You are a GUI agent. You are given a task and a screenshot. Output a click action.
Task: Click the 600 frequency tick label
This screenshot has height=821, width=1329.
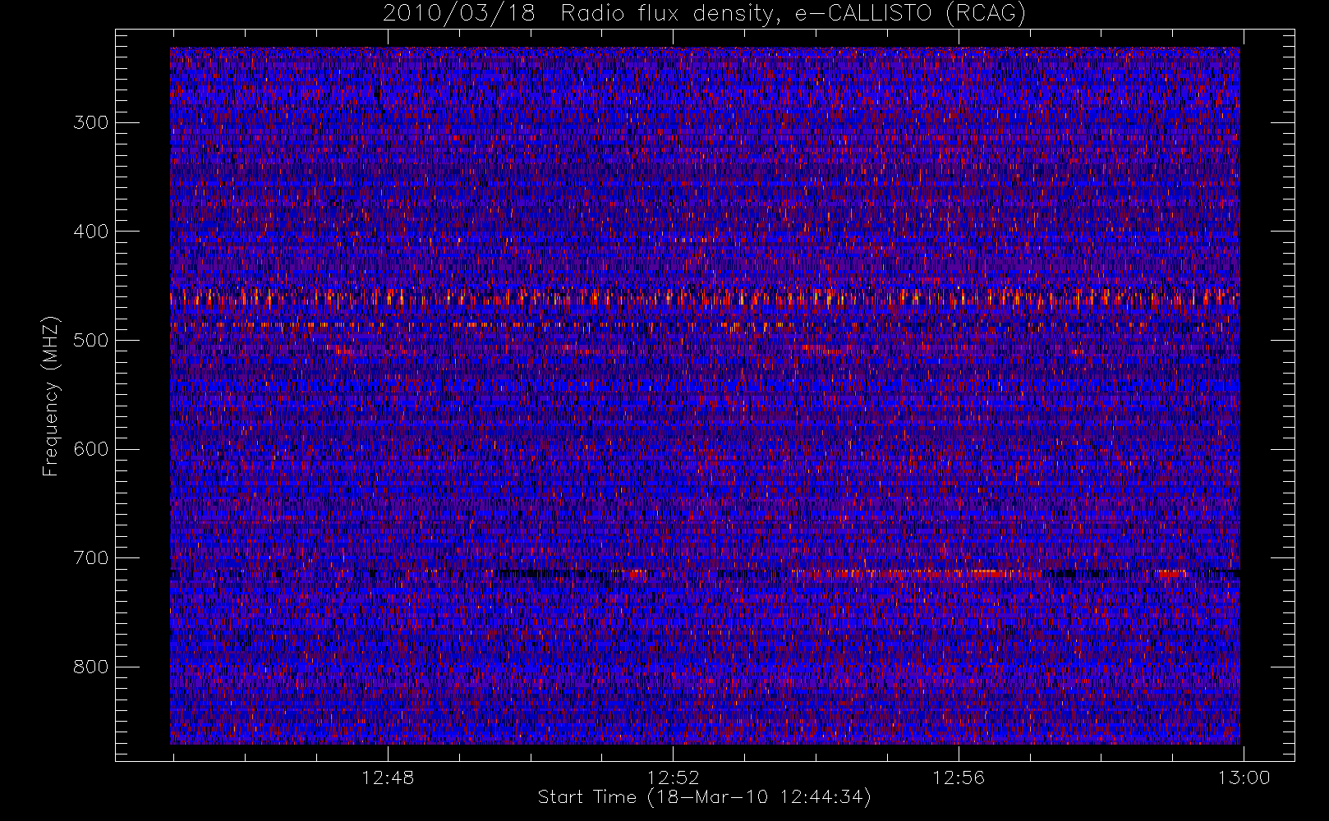pos(91,449)
